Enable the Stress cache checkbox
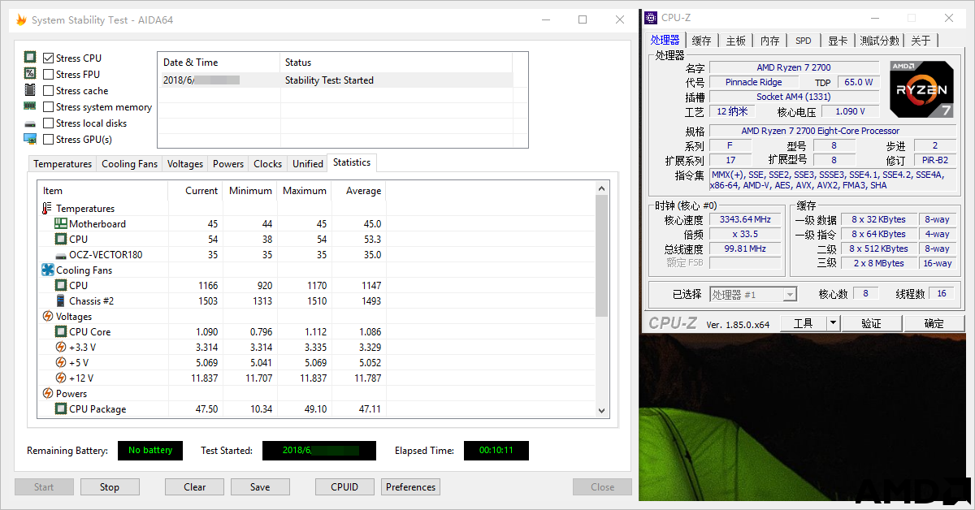 (49, 90)
